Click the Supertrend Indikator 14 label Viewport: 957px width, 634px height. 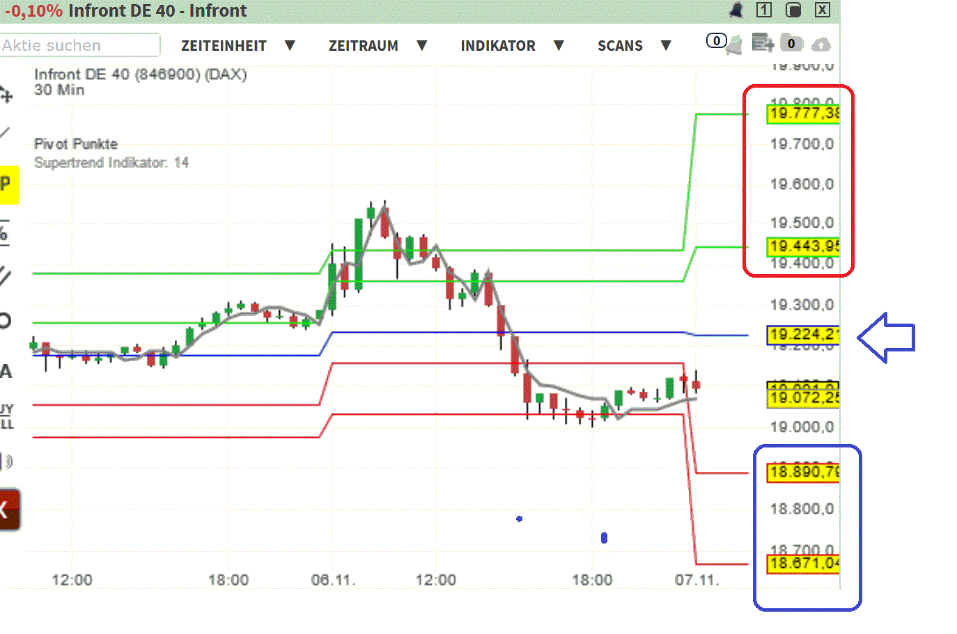tap(111, 163)
